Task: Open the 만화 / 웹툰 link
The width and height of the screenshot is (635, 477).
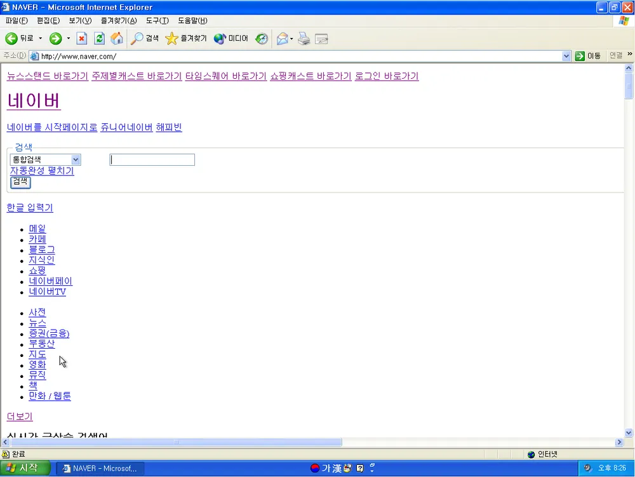Action: pos(50,396)
